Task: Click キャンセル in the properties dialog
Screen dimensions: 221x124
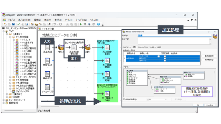Action: (210, 105)
